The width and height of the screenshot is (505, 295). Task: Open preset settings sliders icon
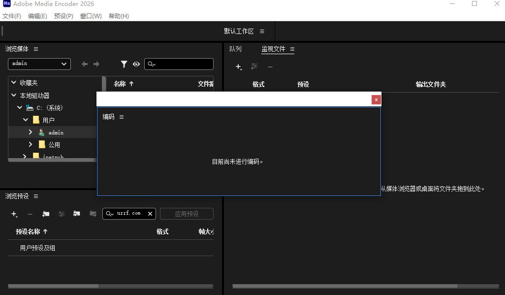tap(62, 214)
